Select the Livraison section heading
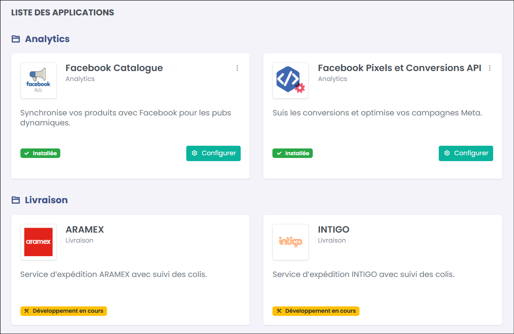Image resolution: width=514 pixels, height=334 pixels. (x=46, y=200)
